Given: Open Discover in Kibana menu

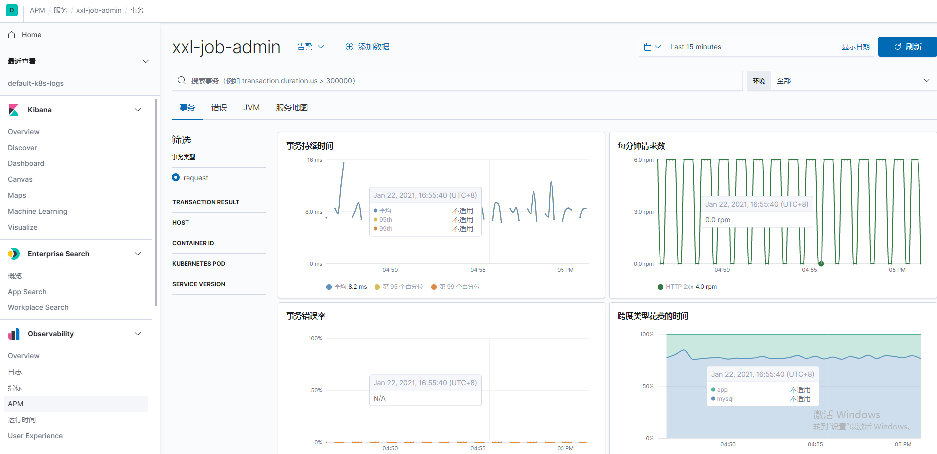Looking at the screenshot, I should [x=22, y=148].
